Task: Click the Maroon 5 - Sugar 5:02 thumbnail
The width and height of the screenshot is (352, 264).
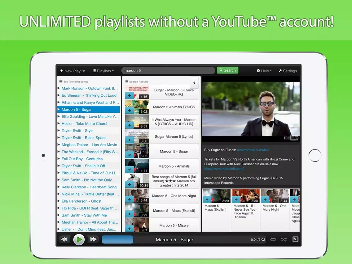Action: (x=137, y=151)
